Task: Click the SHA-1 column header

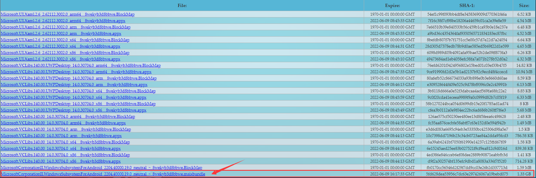Action: tap(467, 6)
